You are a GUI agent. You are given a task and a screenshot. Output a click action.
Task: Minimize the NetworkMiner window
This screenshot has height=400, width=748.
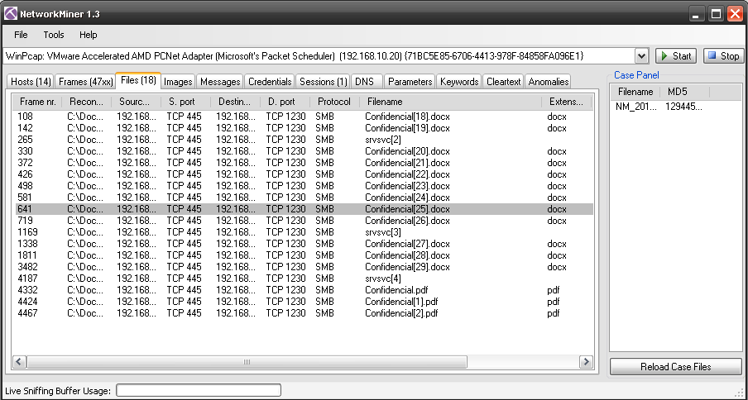(697, 14)
